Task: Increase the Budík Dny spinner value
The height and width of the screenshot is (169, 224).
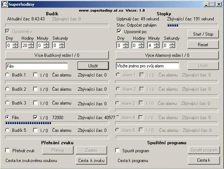Action: (15, 44)
